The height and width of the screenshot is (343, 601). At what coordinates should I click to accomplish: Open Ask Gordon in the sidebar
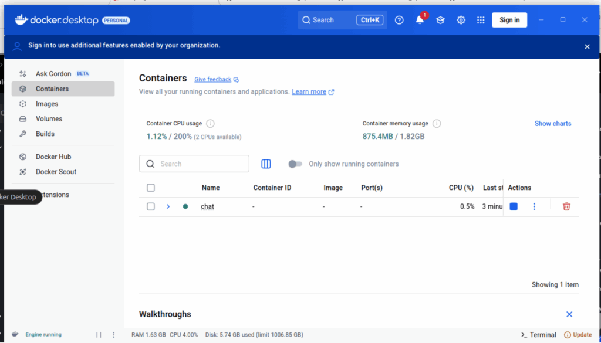tap(63, 74)
